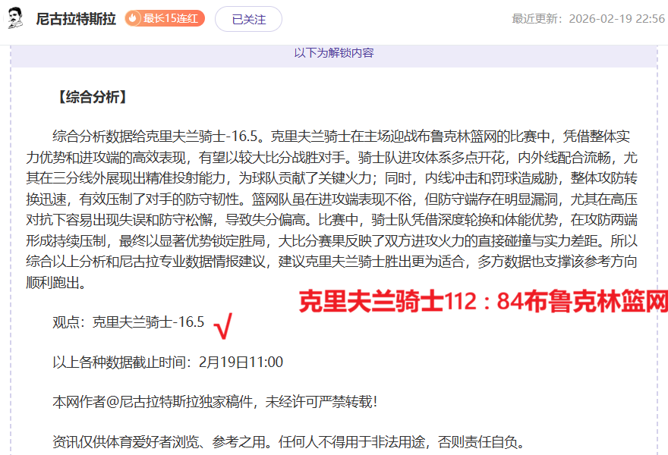Viewport: 668px width, 455px height.
Task: Select the 【综合分析】 section heading
Action: coord(91,97)
